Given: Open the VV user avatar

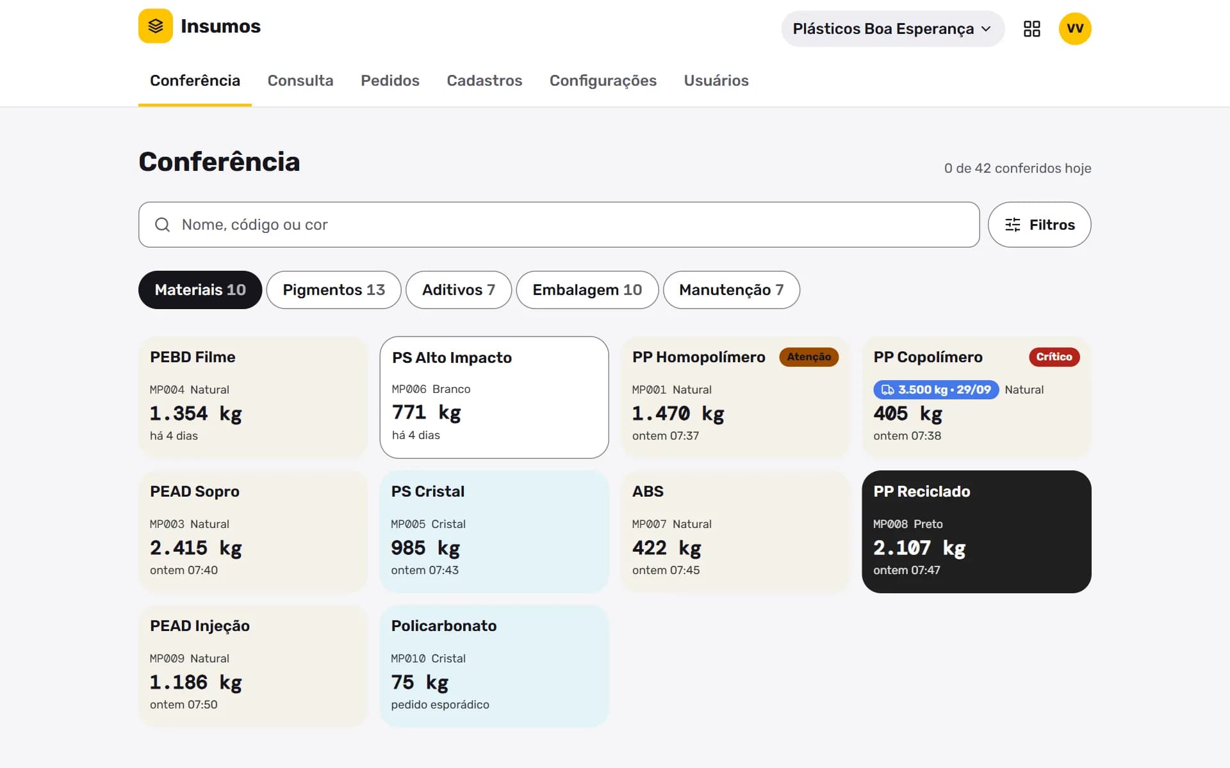Looking at the screenshot, I should (x=1074, y=29).
